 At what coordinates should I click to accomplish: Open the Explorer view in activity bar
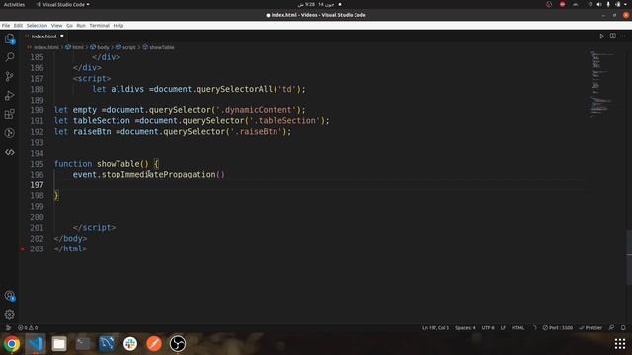pos(10,39)
